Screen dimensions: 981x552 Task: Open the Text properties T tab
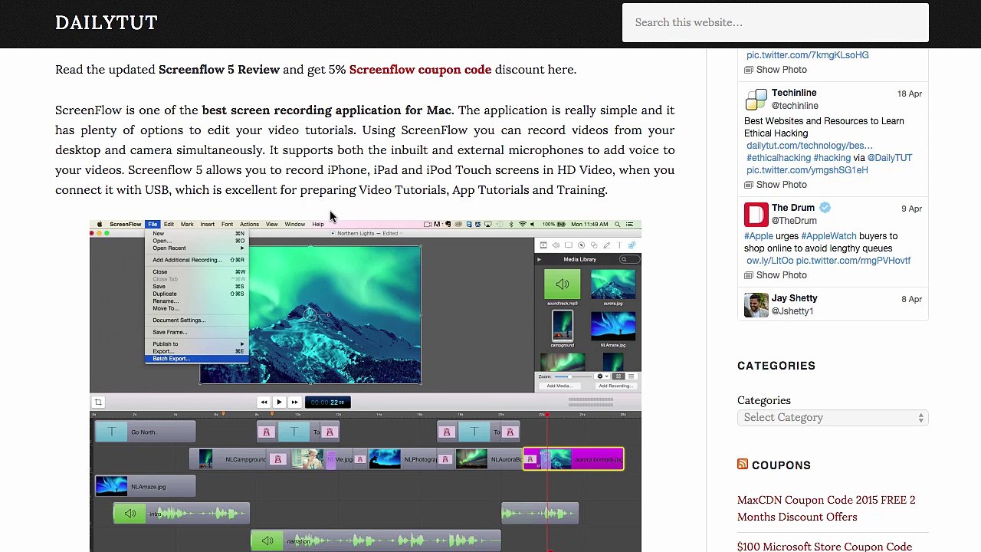click(x=619, y=245)
